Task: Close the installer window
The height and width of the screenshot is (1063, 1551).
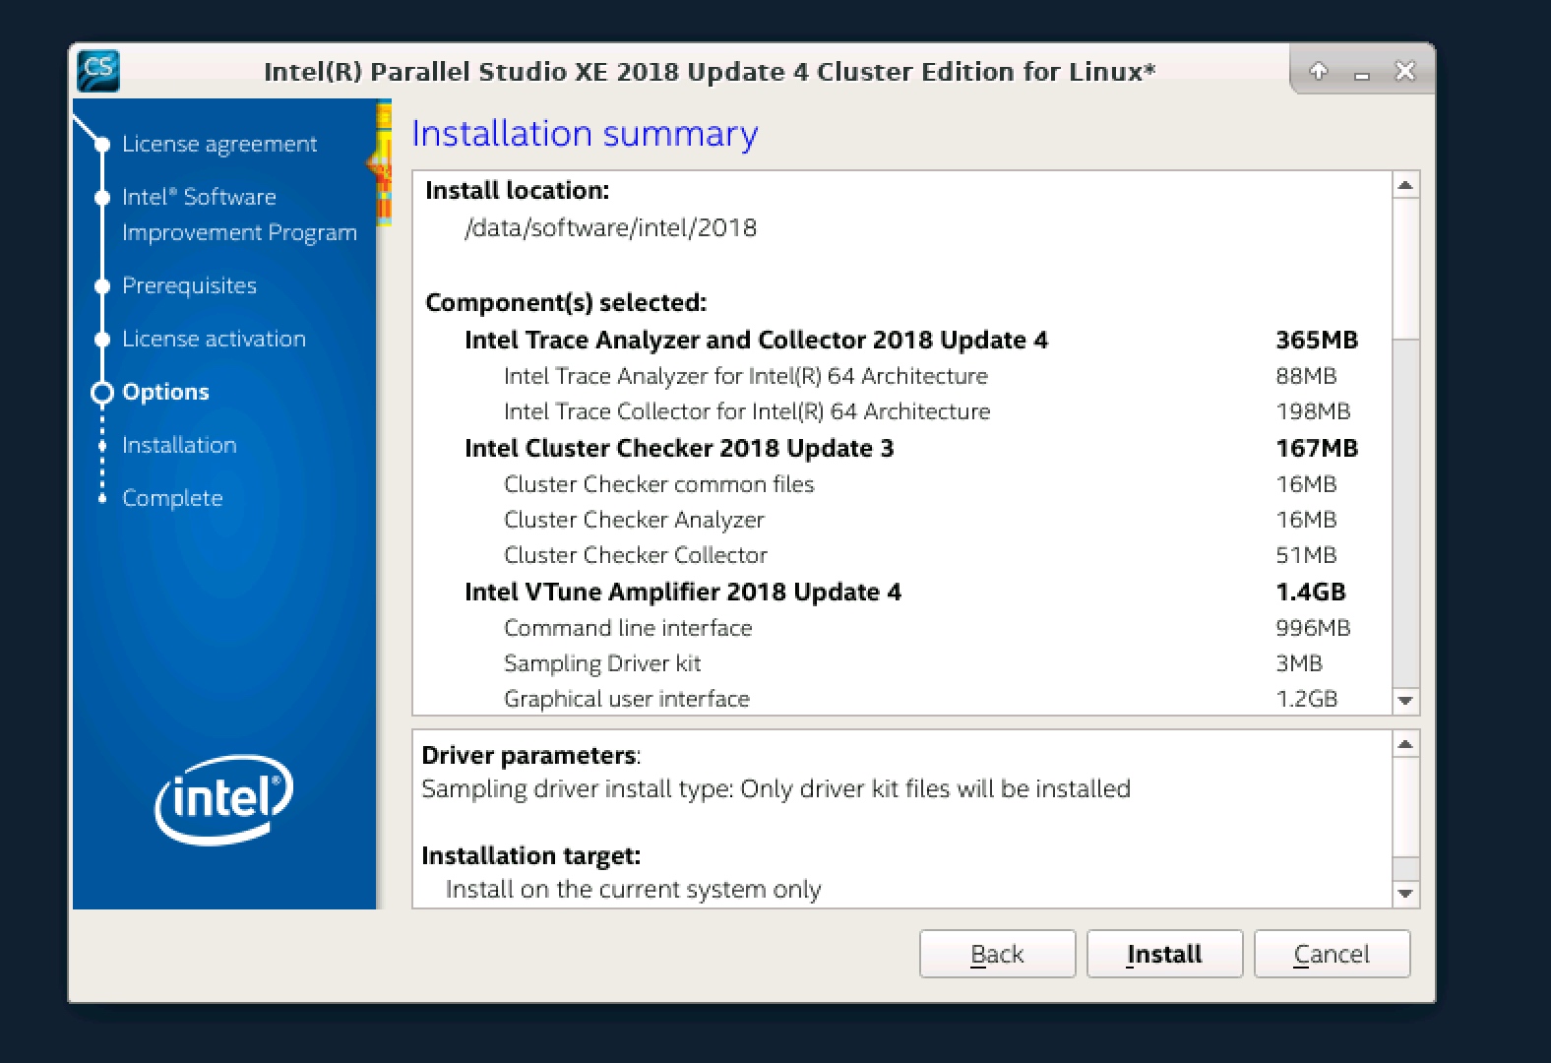Action: coord(1405,71)
